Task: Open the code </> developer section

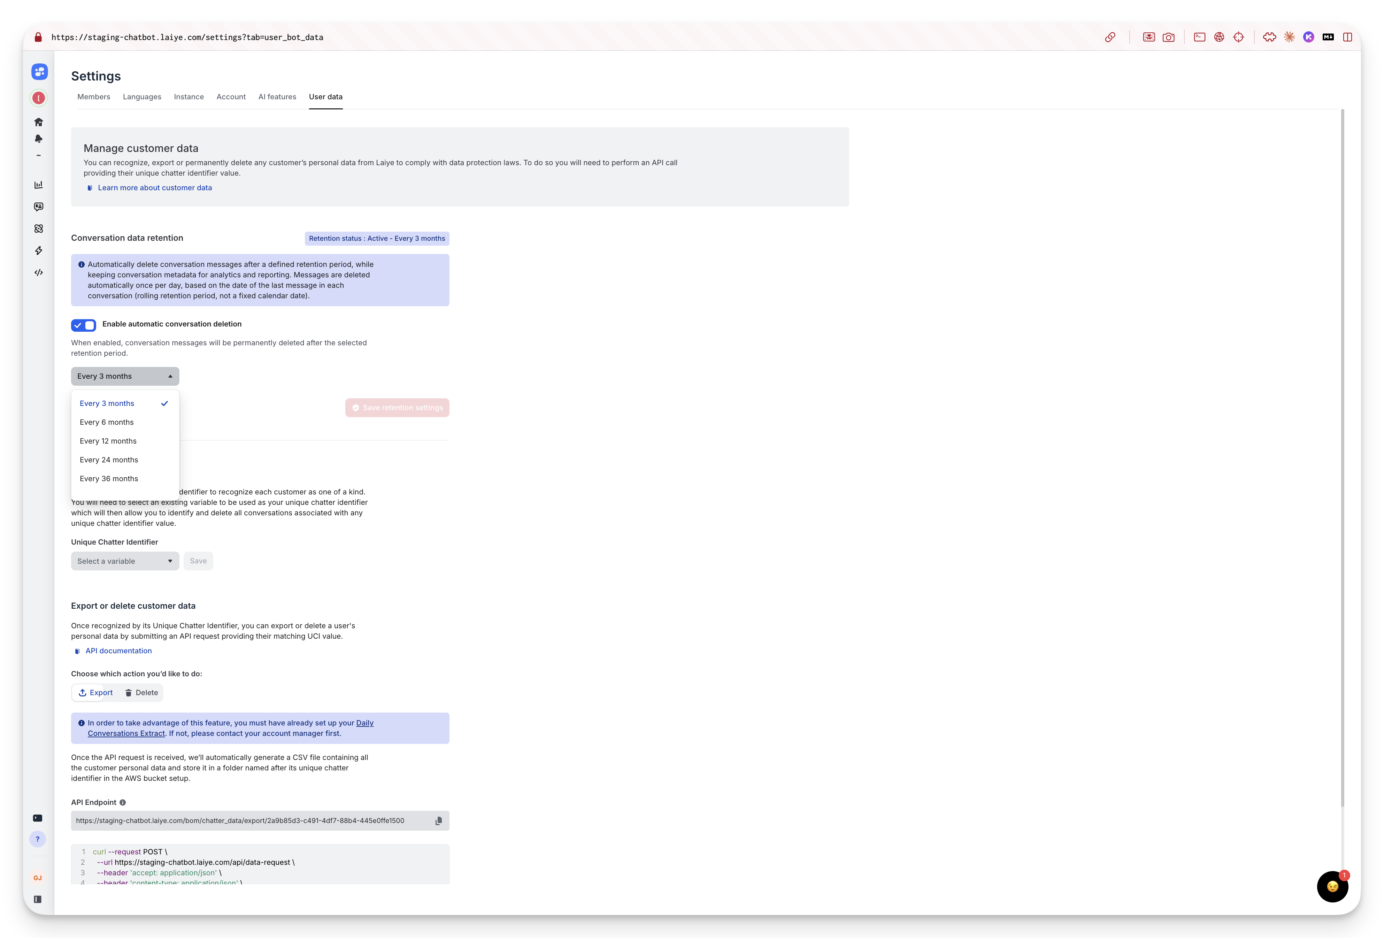Action: click(38, 272)
